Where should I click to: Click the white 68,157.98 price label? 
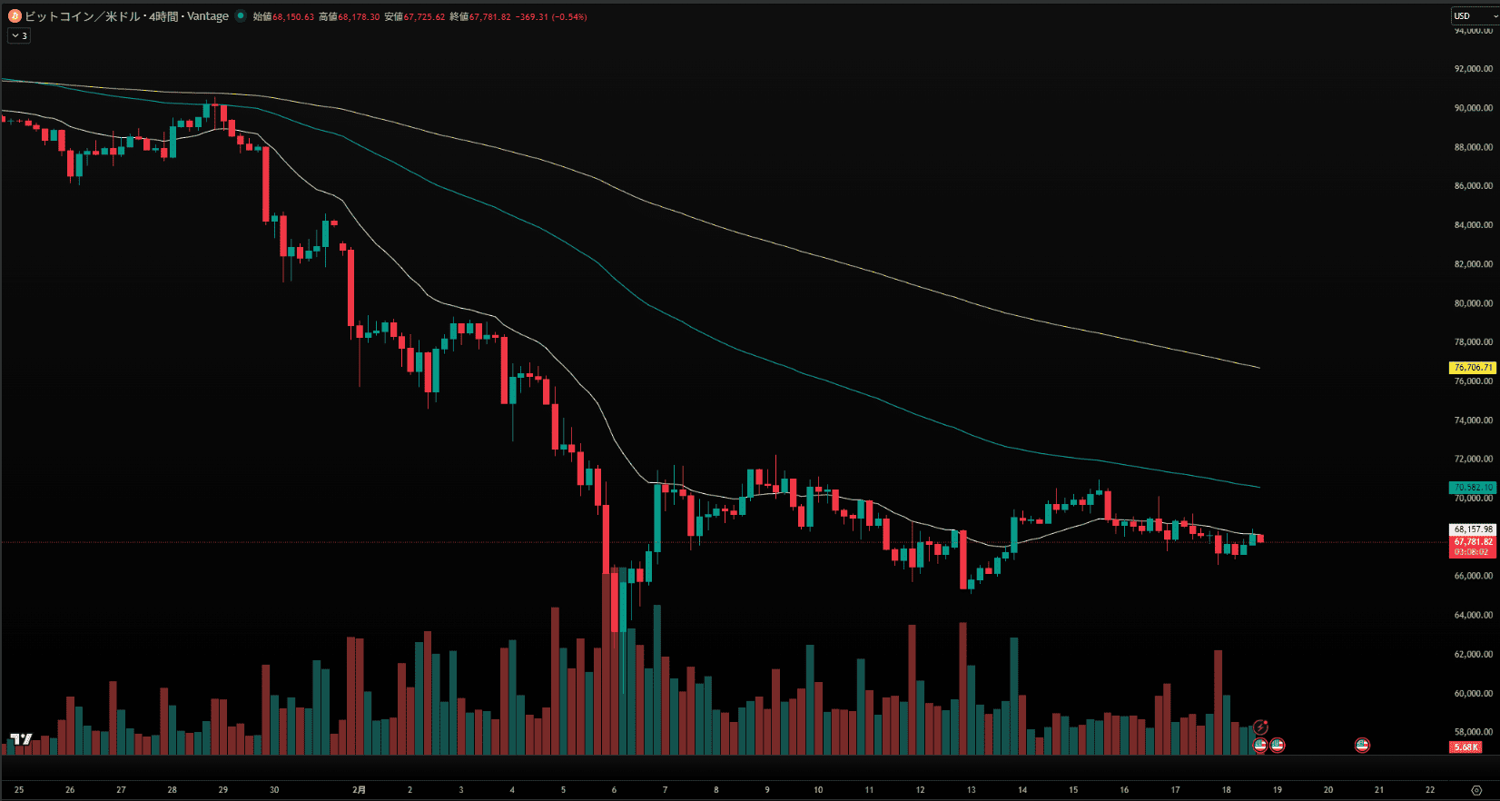[x=1472, y=529]
